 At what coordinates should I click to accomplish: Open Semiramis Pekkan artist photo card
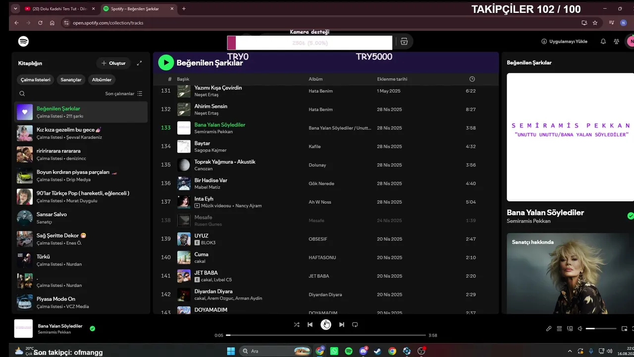[570, 273]
